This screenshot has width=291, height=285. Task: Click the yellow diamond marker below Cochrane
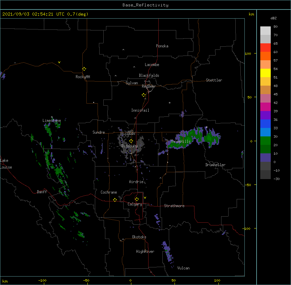coord(115,200)
